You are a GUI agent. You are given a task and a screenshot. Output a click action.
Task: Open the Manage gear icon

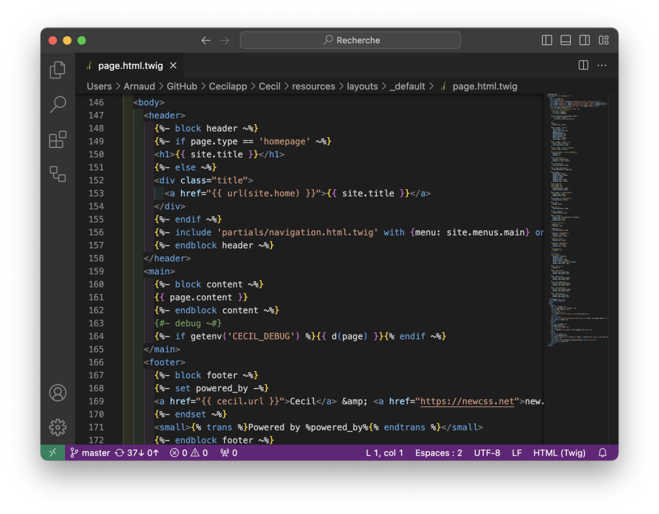click(x=58, y=427)
